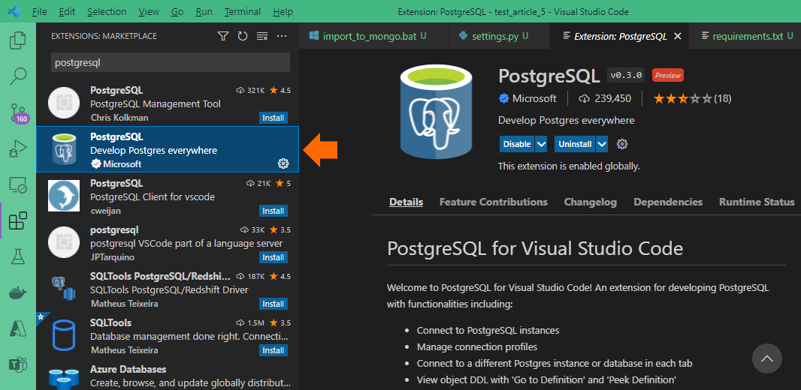Click 'This extension is enabled globally.' text

click(569, 166)
